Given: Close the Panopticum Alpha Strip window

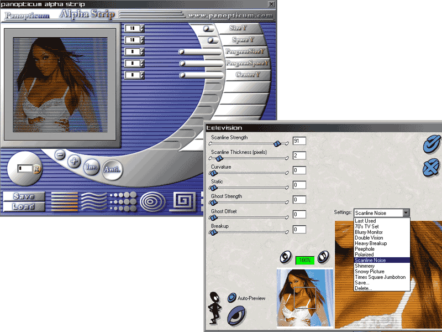Looking at the screenshot, I should [x=271, y=4].
